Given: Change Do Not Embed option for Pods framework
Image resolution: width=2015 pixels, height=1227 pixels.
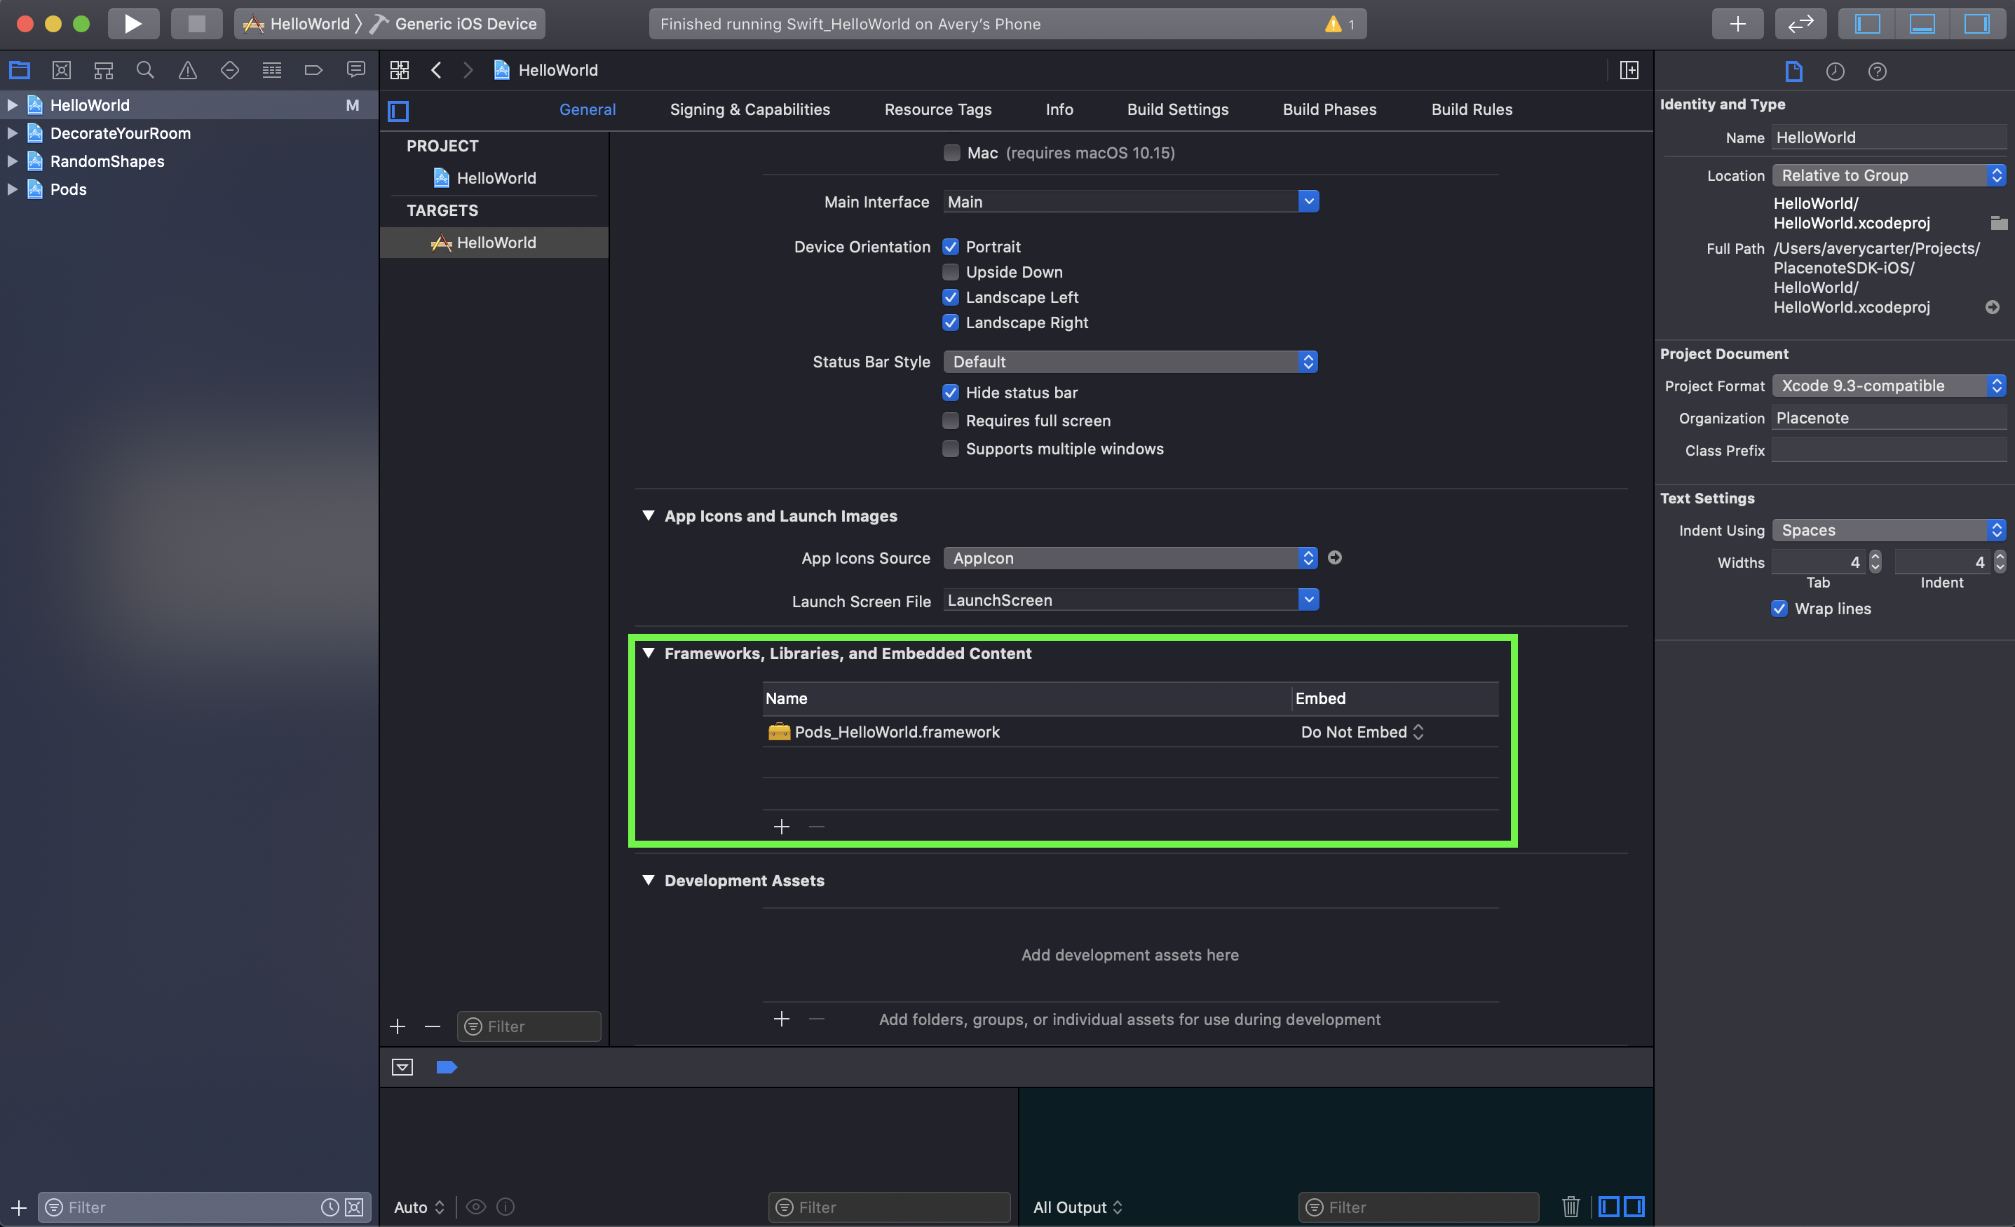Looking at the screenshot, I should (1362, 732).
